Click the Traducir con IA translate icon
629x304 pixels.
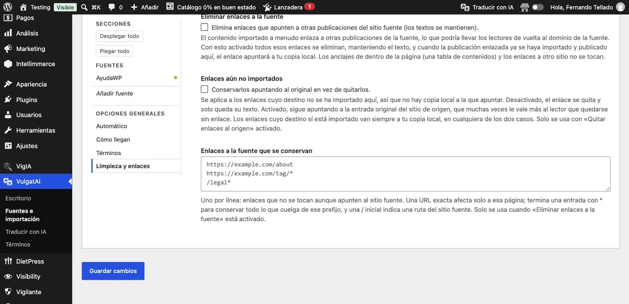(x=465, y=7)
